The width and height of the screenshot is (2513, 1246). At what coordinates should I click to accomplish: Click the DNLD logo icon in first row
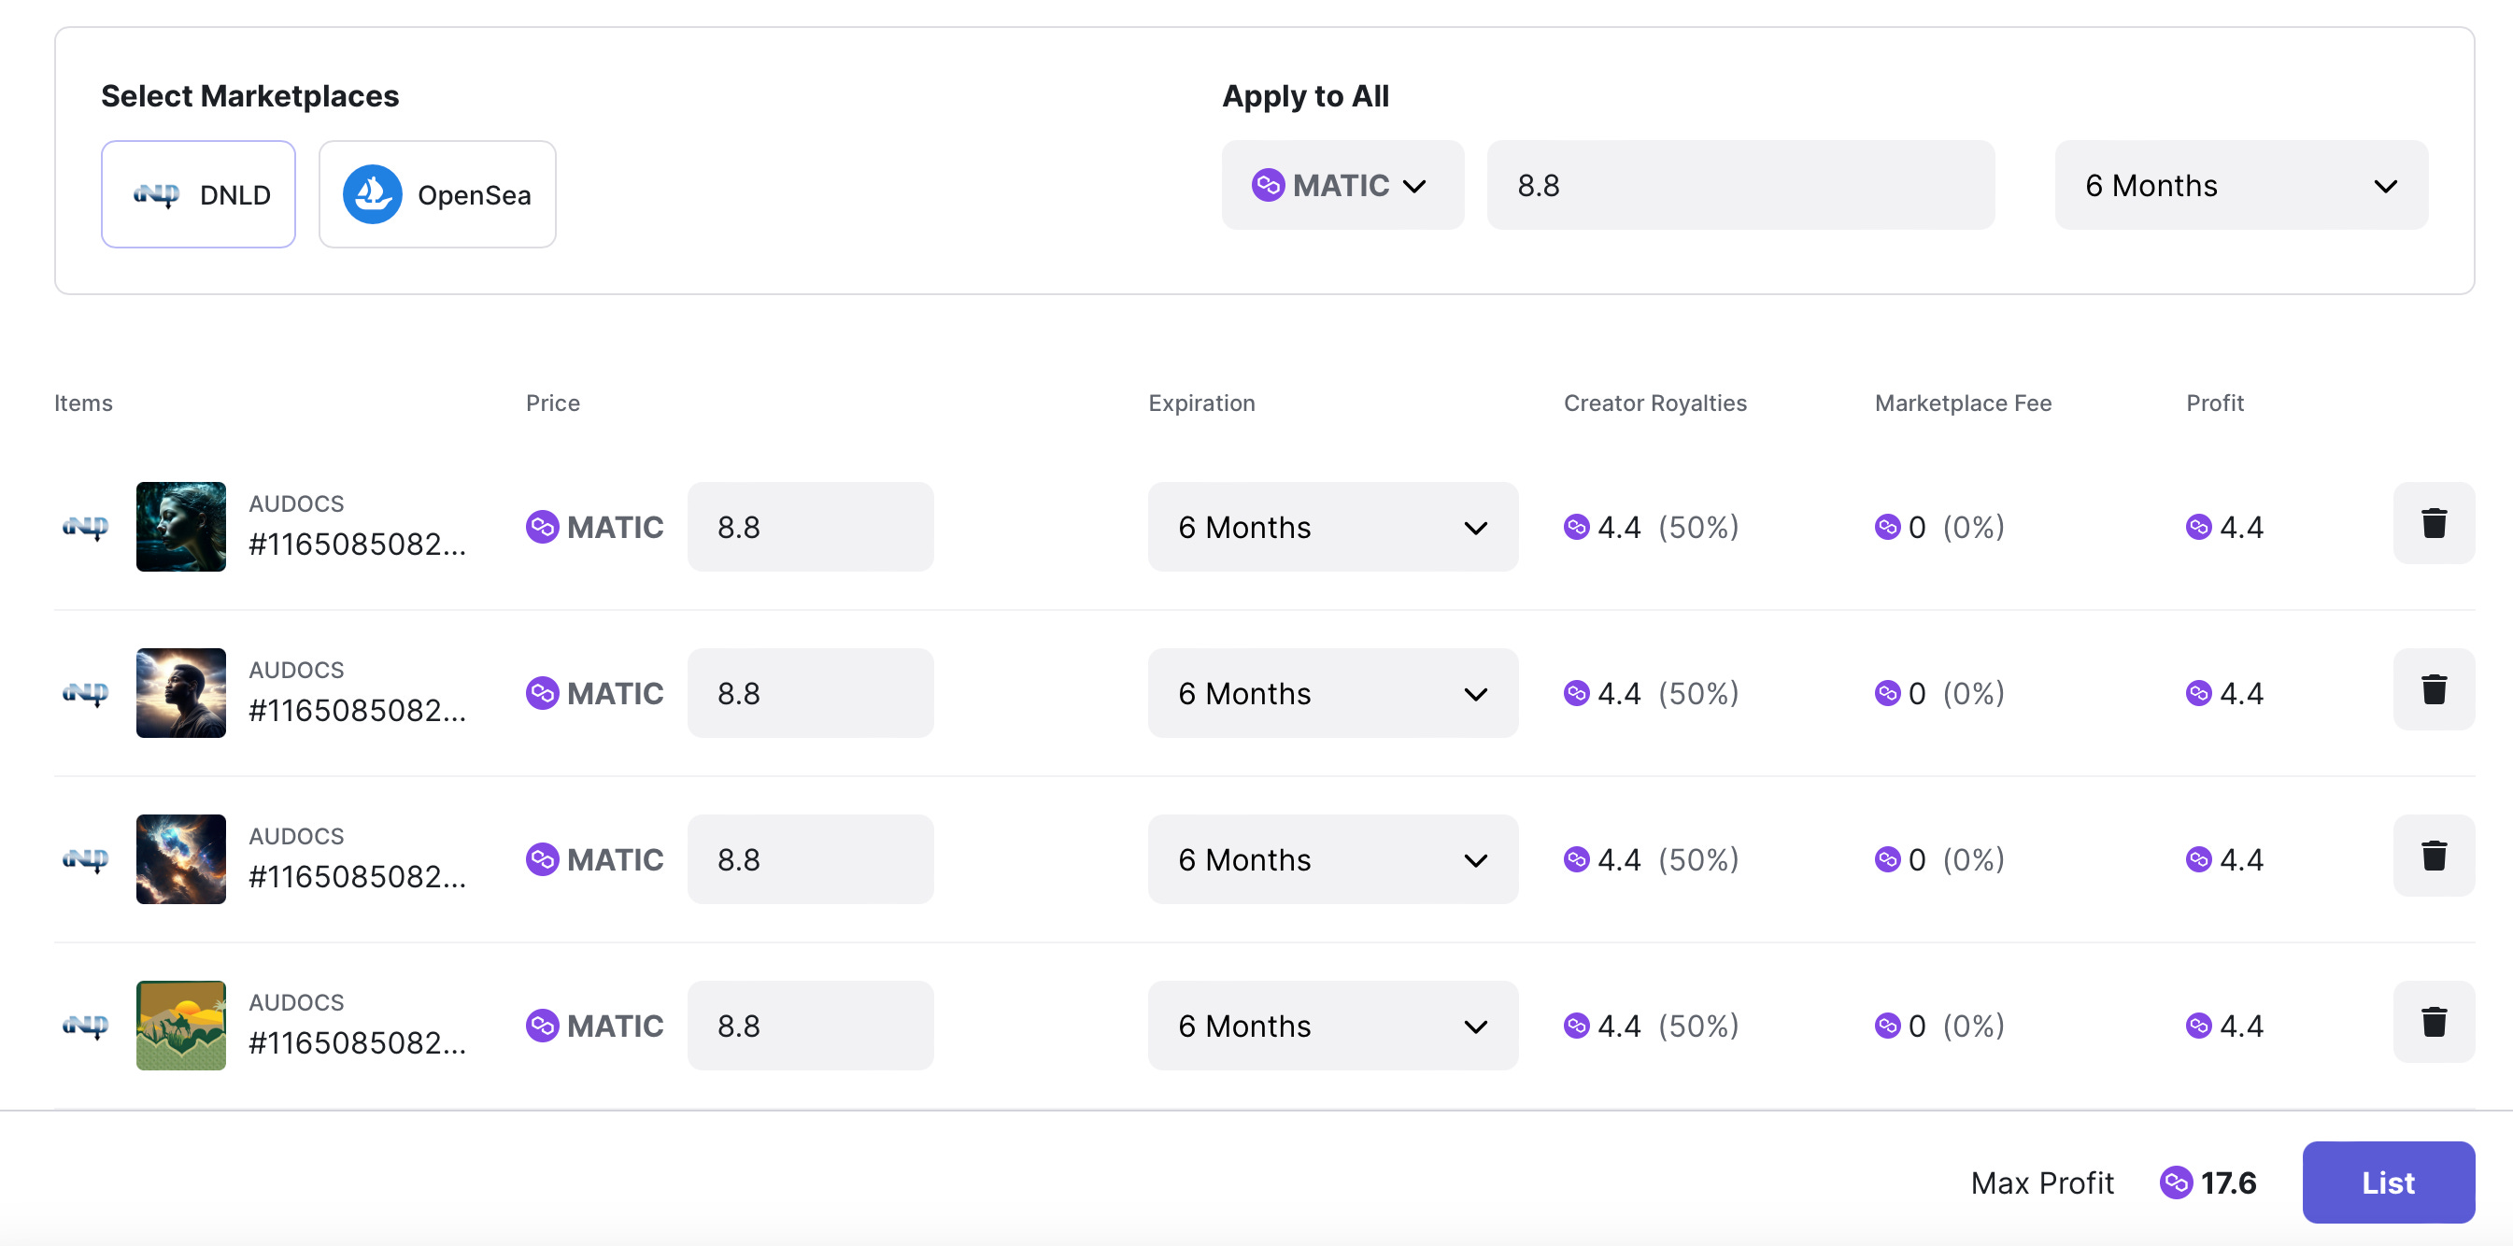tap(85, 528)
